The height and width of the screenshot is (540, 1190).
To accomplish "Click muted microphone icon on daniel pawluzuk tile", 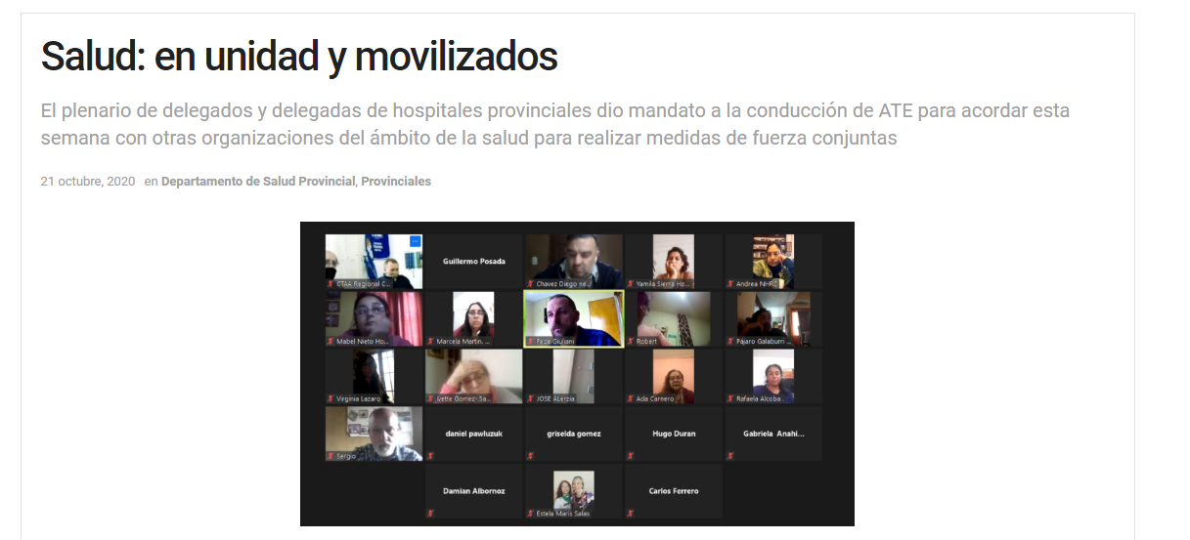I will 430,456.
